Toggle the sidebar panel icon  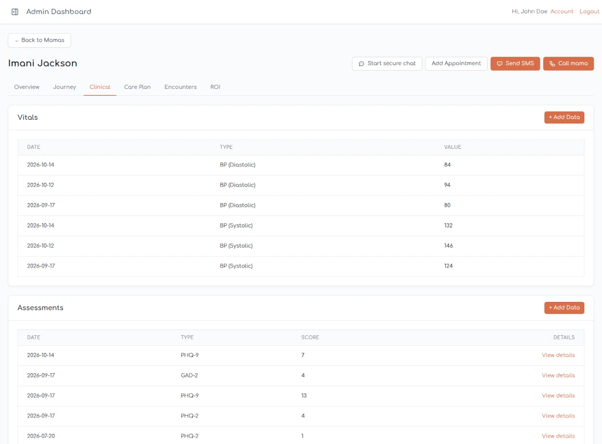(x=15, y=12)
